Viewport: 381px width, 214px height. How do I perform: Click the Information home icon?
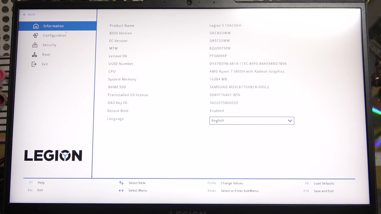tap(36, 26)
